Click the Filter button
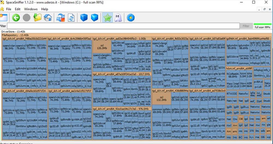 [x=246, y=26]
